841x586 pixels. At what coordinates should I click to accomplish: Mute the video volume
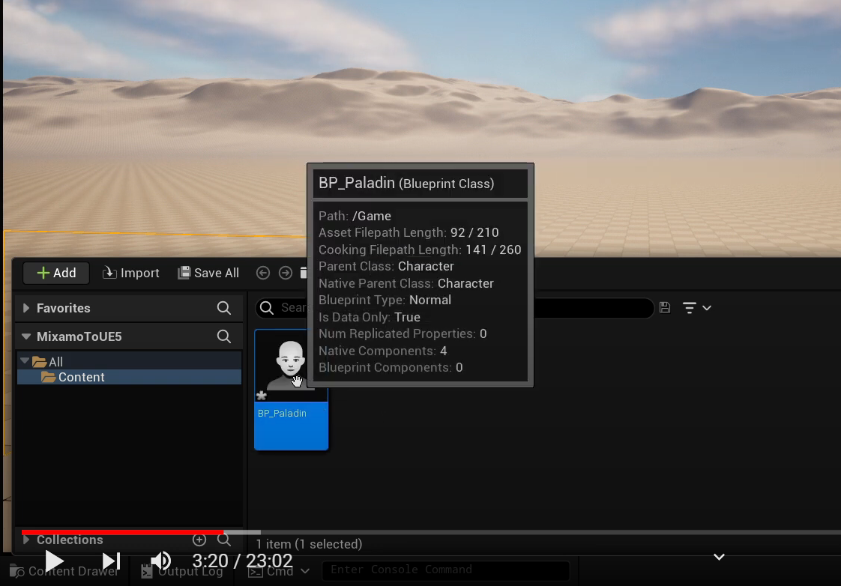(x=160, y=561)
